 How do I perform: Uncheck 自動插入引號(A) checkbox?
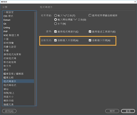pos(90,40)
